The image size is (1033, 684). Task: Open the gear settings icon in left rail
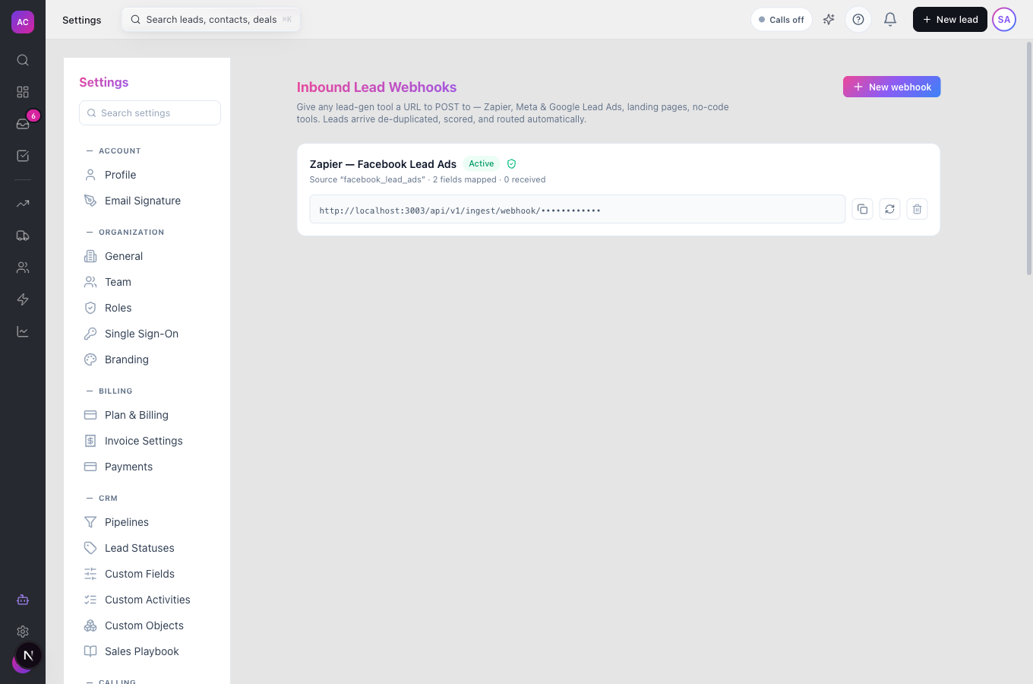tap(23, 632)
